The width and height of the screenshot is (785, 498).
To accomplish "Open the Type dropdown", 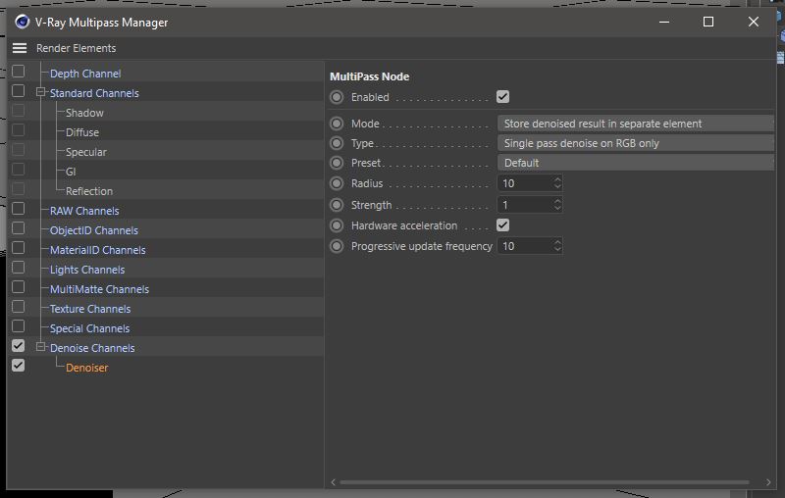I will [x=636, y=143].
